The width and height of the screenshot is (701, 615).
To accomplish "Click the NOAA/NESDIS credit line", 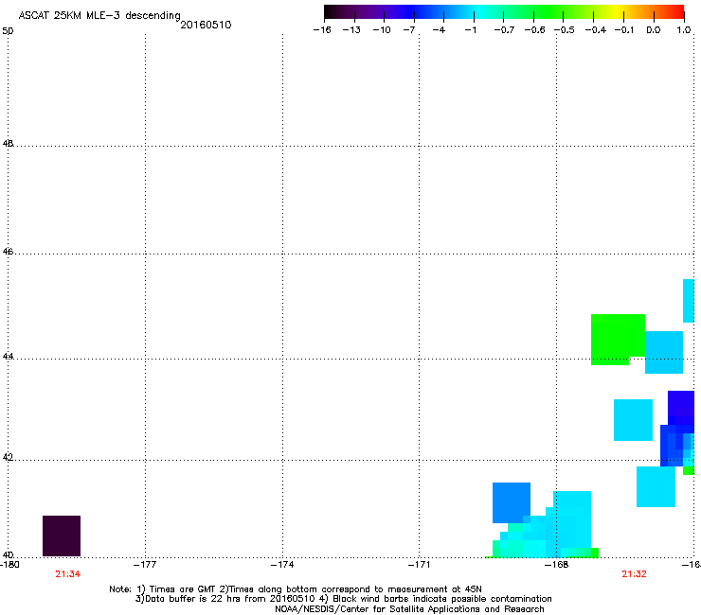I will pyautogui.click(x=409, y=609).
